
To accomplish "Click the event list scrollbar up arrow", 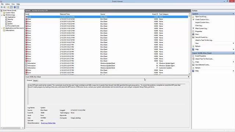I will coord(189,14).
